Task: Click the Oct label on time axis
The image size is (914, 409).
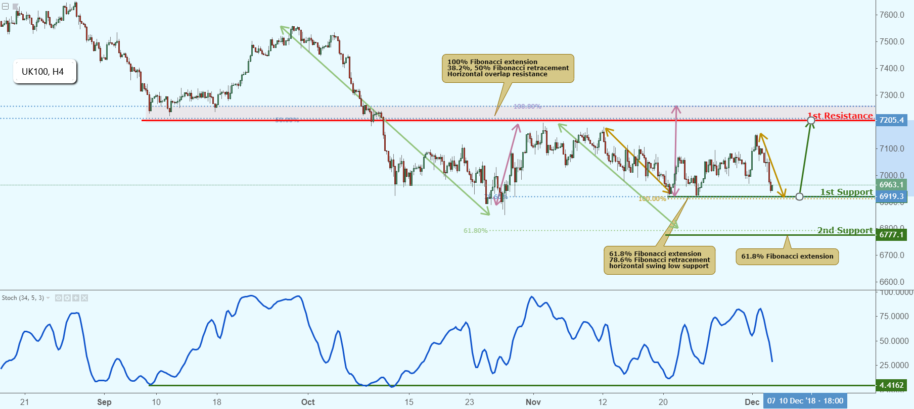Action: (308, 402)
